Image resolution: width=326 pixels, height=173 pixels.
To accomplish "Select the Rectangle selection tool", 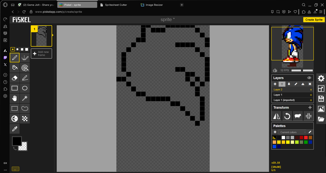I will (x=14, y=109).
